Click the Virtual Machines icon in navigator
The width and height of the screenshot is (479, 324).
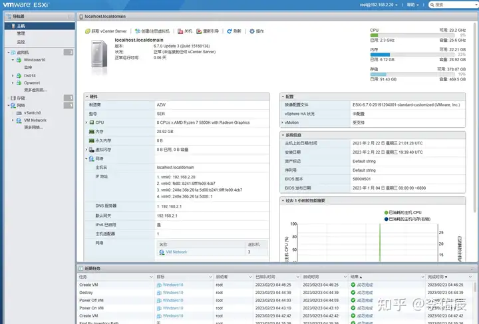[13, 53]
